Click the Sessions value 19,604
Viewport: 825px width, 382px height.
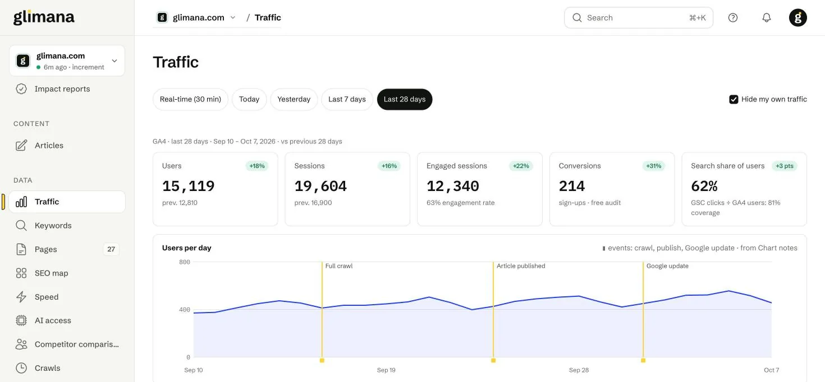(x=320, y=186)
